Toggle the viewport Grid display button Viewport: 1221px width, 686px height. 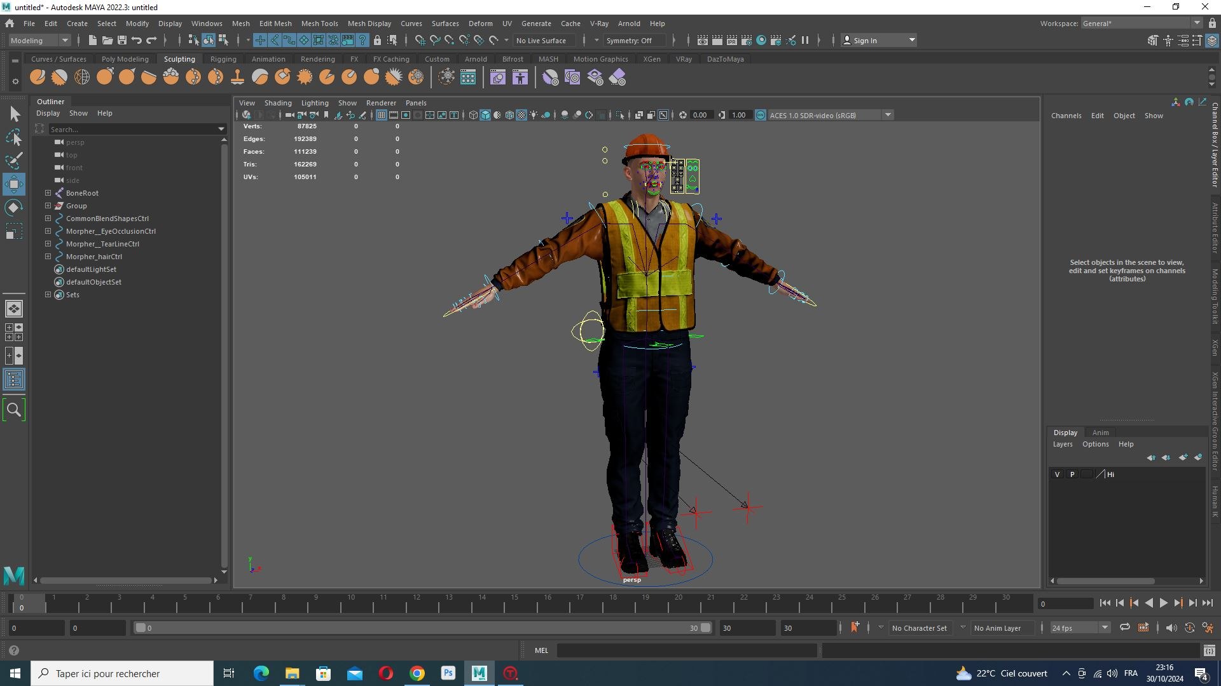coord(381,115)
